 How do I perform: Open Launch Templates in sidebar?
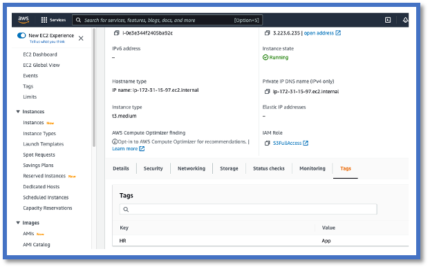(x=44, y=144)
